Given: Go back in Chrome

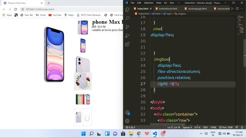Looking at the screenshot, I should 4,9.
